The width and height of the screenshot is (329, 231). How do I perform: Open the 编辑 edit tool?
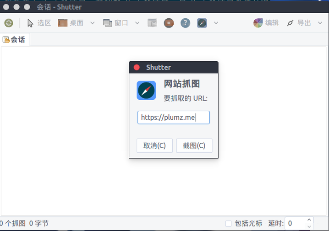266,23
